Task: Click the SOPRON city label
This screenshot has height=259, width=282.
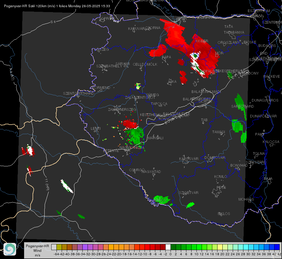Action: [x=106, y=18]
